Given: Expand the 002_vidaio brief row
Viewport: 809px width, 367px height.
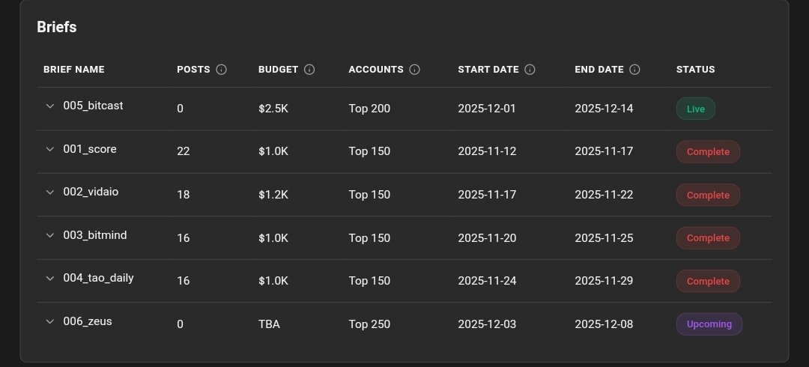Looking at the screenshot, I should tap(50, 192).
